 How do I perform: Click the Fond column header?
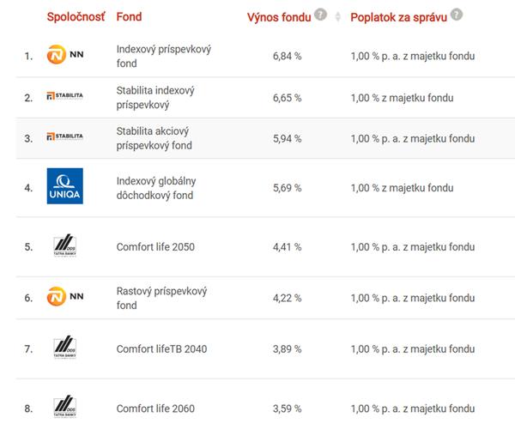point(129,16)
